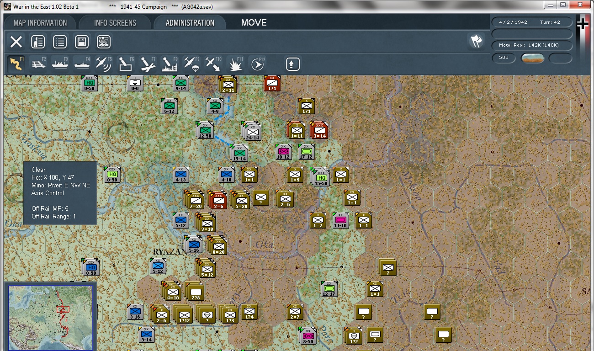Open the person-card report icon

pyautogui.click(x=38, y=42)
